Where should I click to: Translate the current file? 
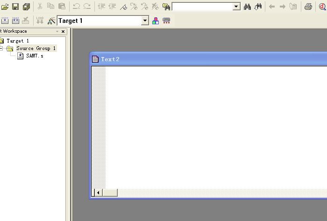pos(5,21)
